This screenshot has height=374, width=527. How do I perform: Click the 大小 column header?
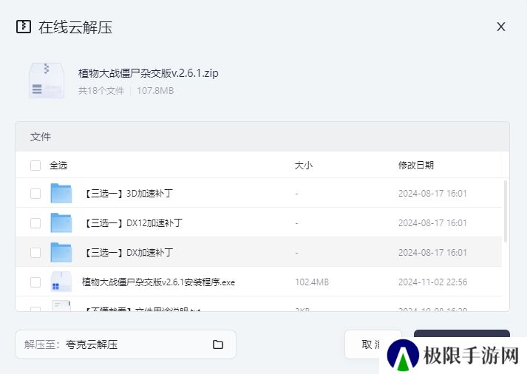304,166
